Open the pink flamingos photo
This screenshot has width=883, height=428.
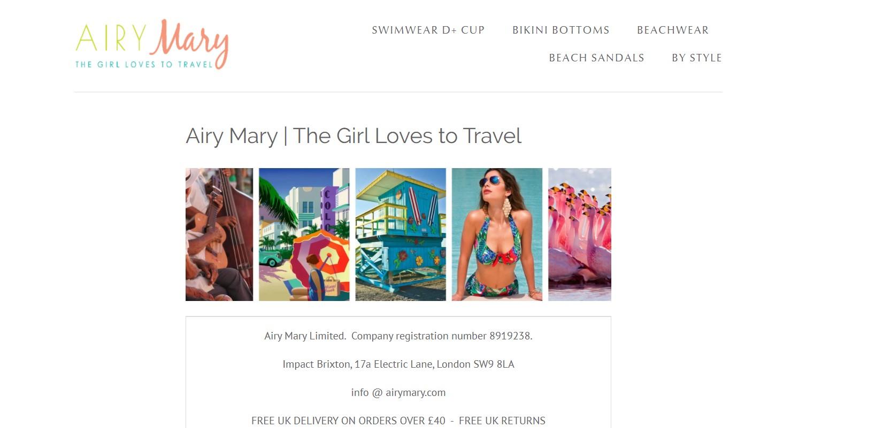tap(580, 234)
